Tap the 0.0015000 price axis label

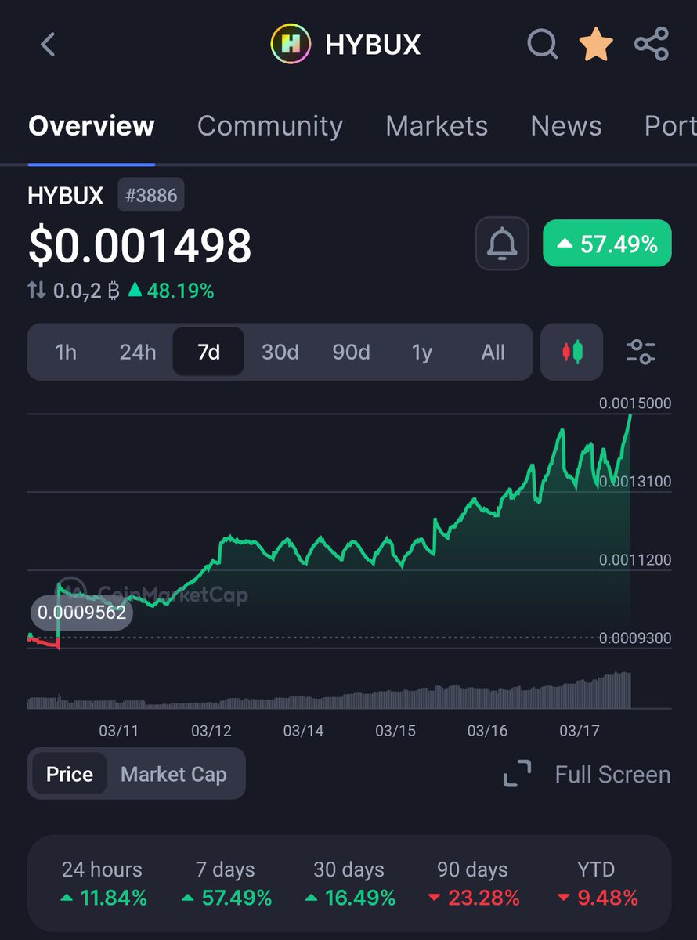point(635,403)
